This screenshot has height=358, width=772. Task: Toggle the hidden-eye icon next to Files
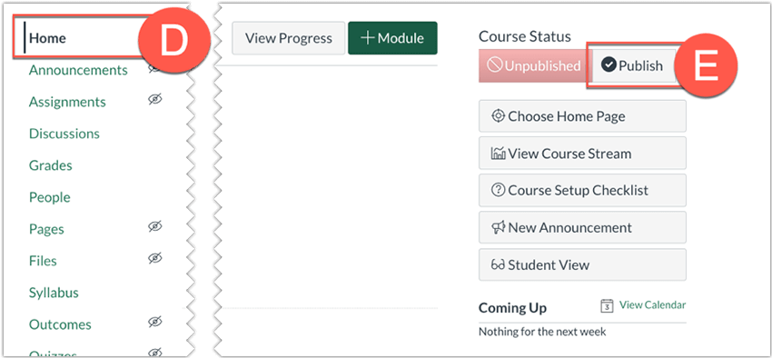155,259
